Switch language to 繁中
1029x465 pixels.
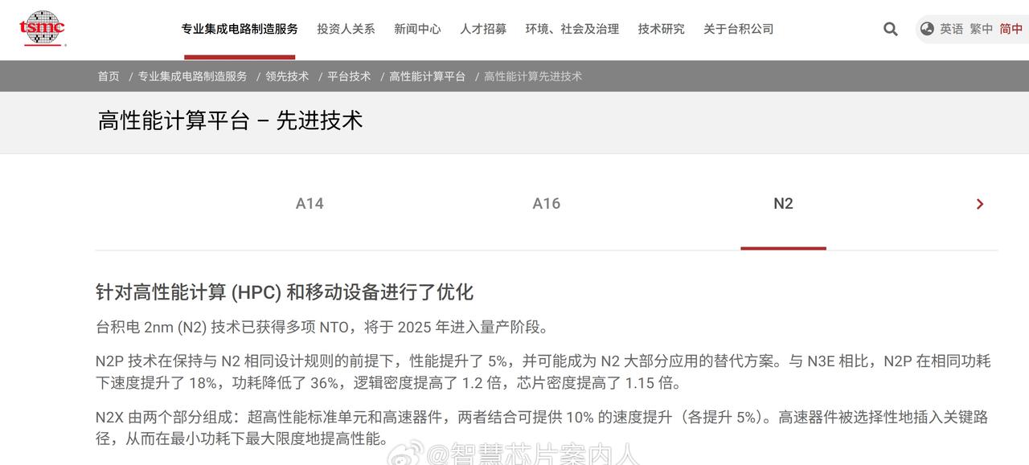coord(982,29)
